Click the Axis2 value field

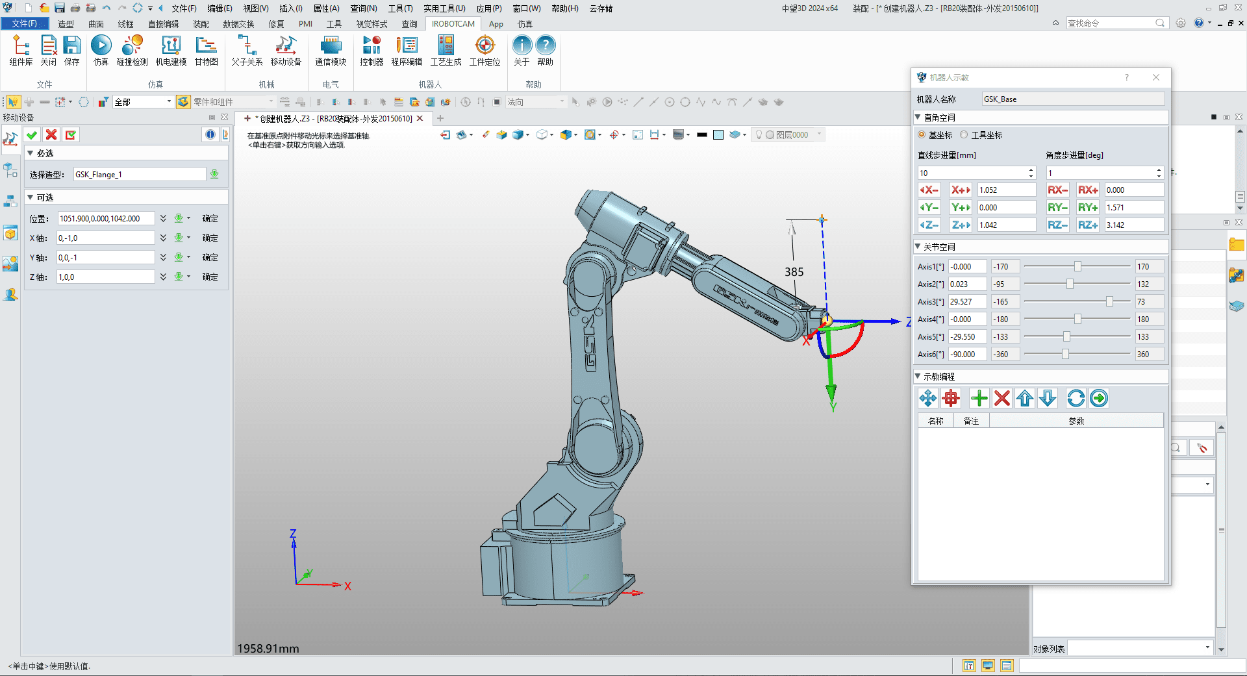(967, 284)
